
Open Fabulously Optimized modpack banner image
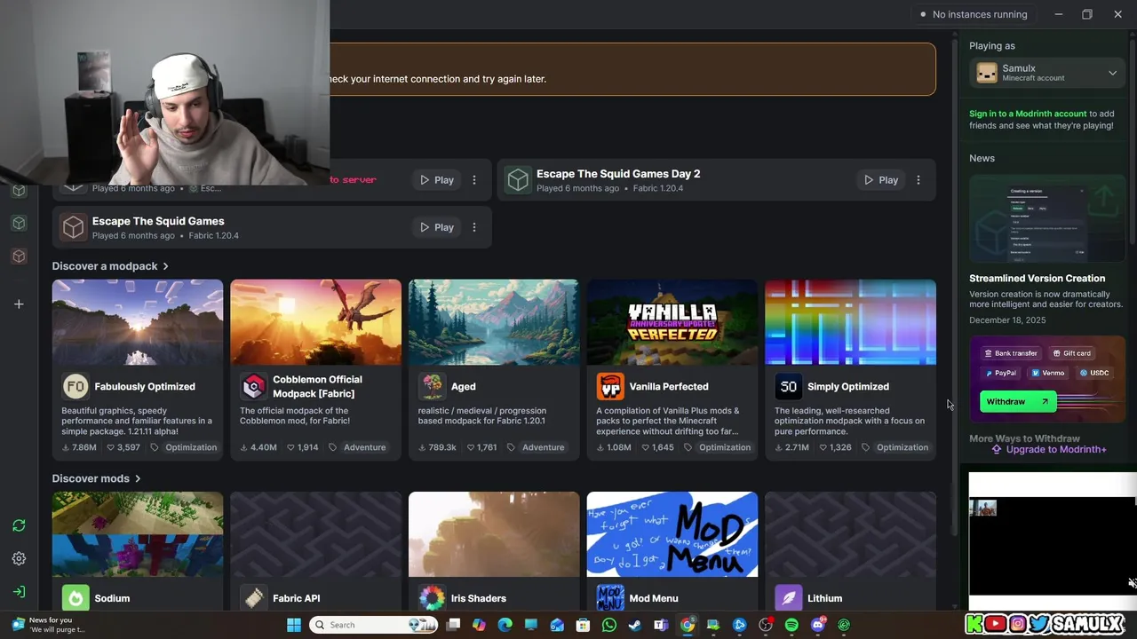click(138, 322)
